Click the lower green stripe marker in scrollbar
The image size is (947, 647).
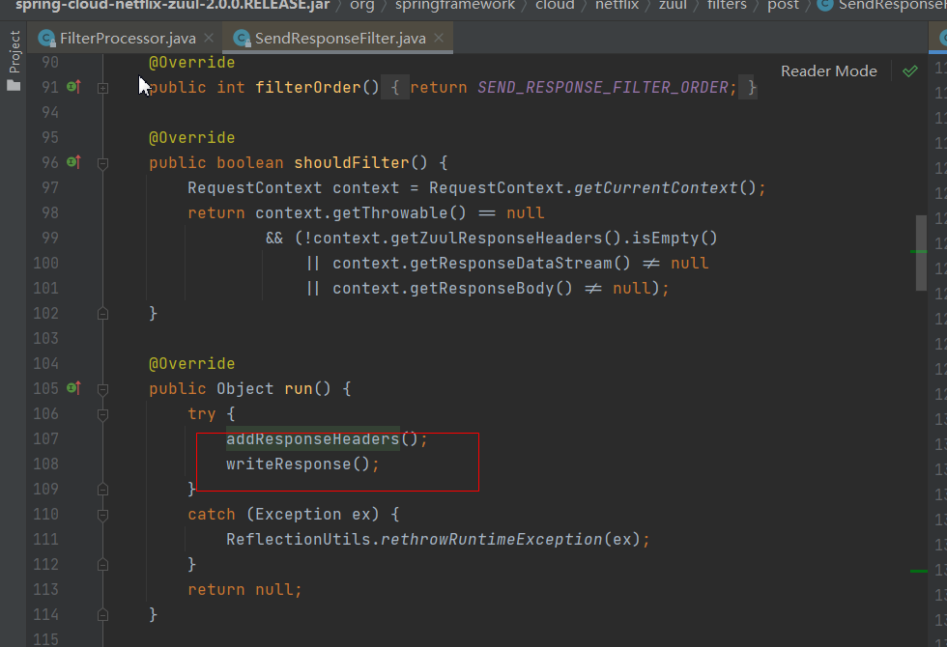919,571
